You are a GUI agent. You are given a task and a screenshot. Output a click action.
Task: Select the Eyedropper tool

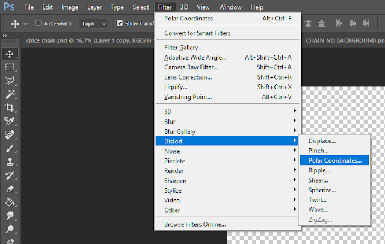(10, 120)
